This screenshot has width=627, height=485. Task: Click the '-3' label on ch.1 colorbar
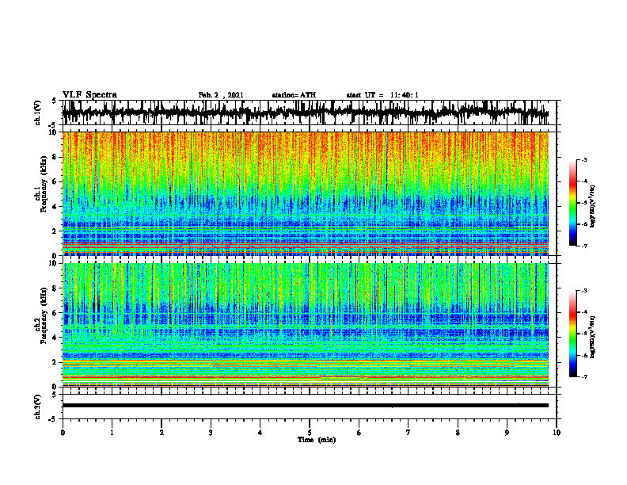(584, 159)
